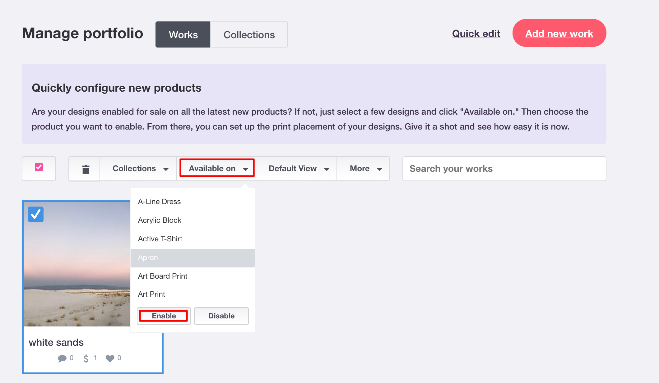The image size is (659, 383).
Task: Focus the Search your works field
Action: point(504,169)
